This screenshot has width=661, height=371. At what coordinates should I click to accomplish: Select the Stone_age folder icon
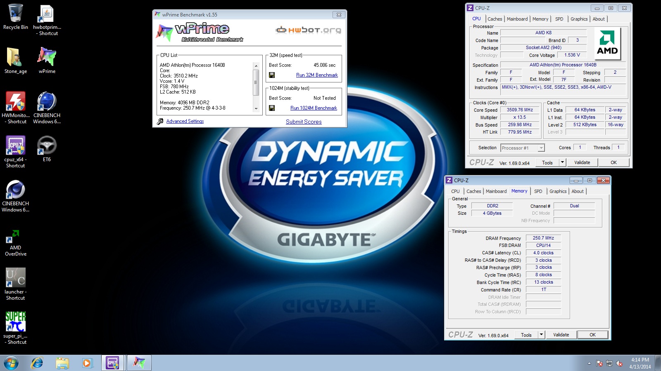pyautogui.click(x=16, y=61)
